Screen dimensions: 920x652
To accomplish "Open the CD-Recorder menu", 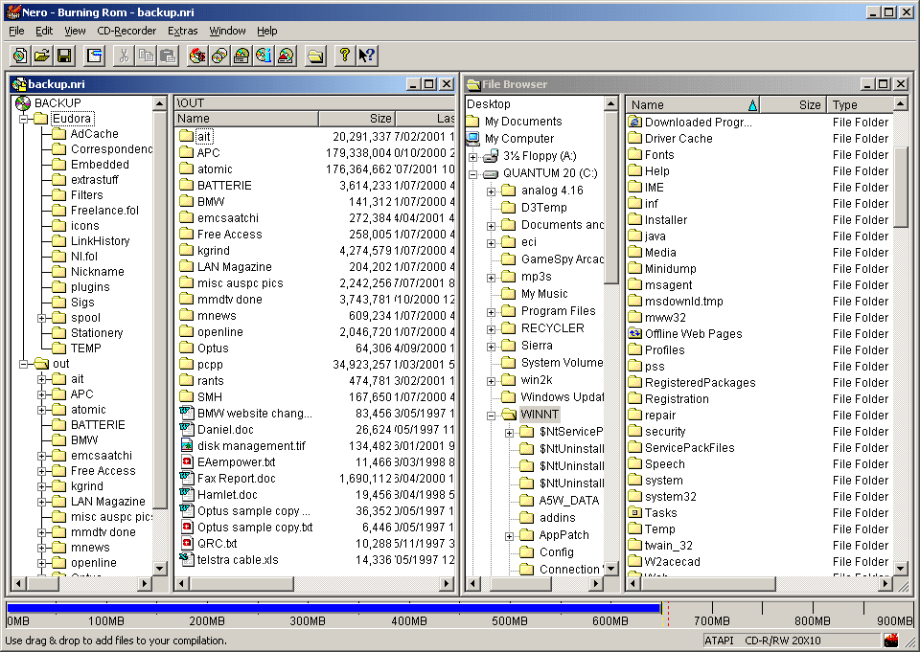I will click(126, 31).
